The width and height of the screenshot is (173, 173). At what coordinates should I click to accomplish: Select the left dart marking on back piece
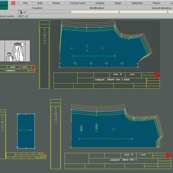coord(81,128)
